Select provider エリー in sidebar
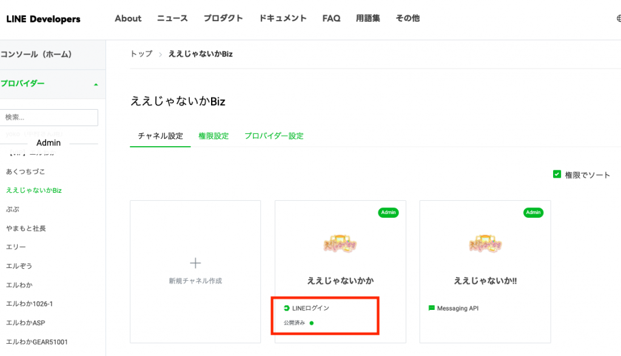 16,247
